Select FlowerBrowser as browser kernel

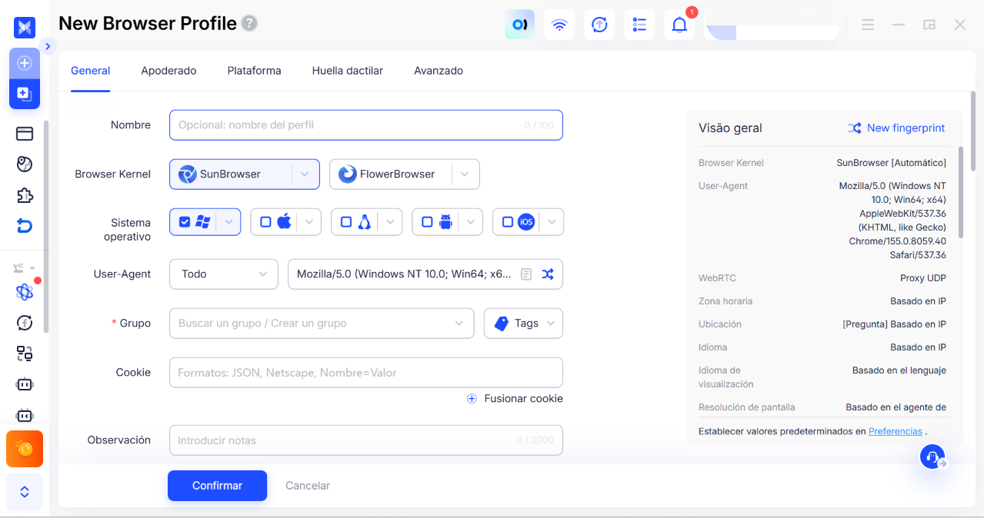pyautogui.click(x=391, y=174)
